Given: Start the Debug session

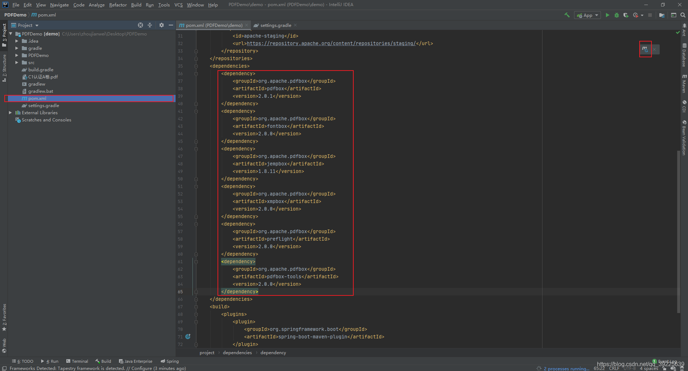Looking at the screenshot, I should pos(616,15).
